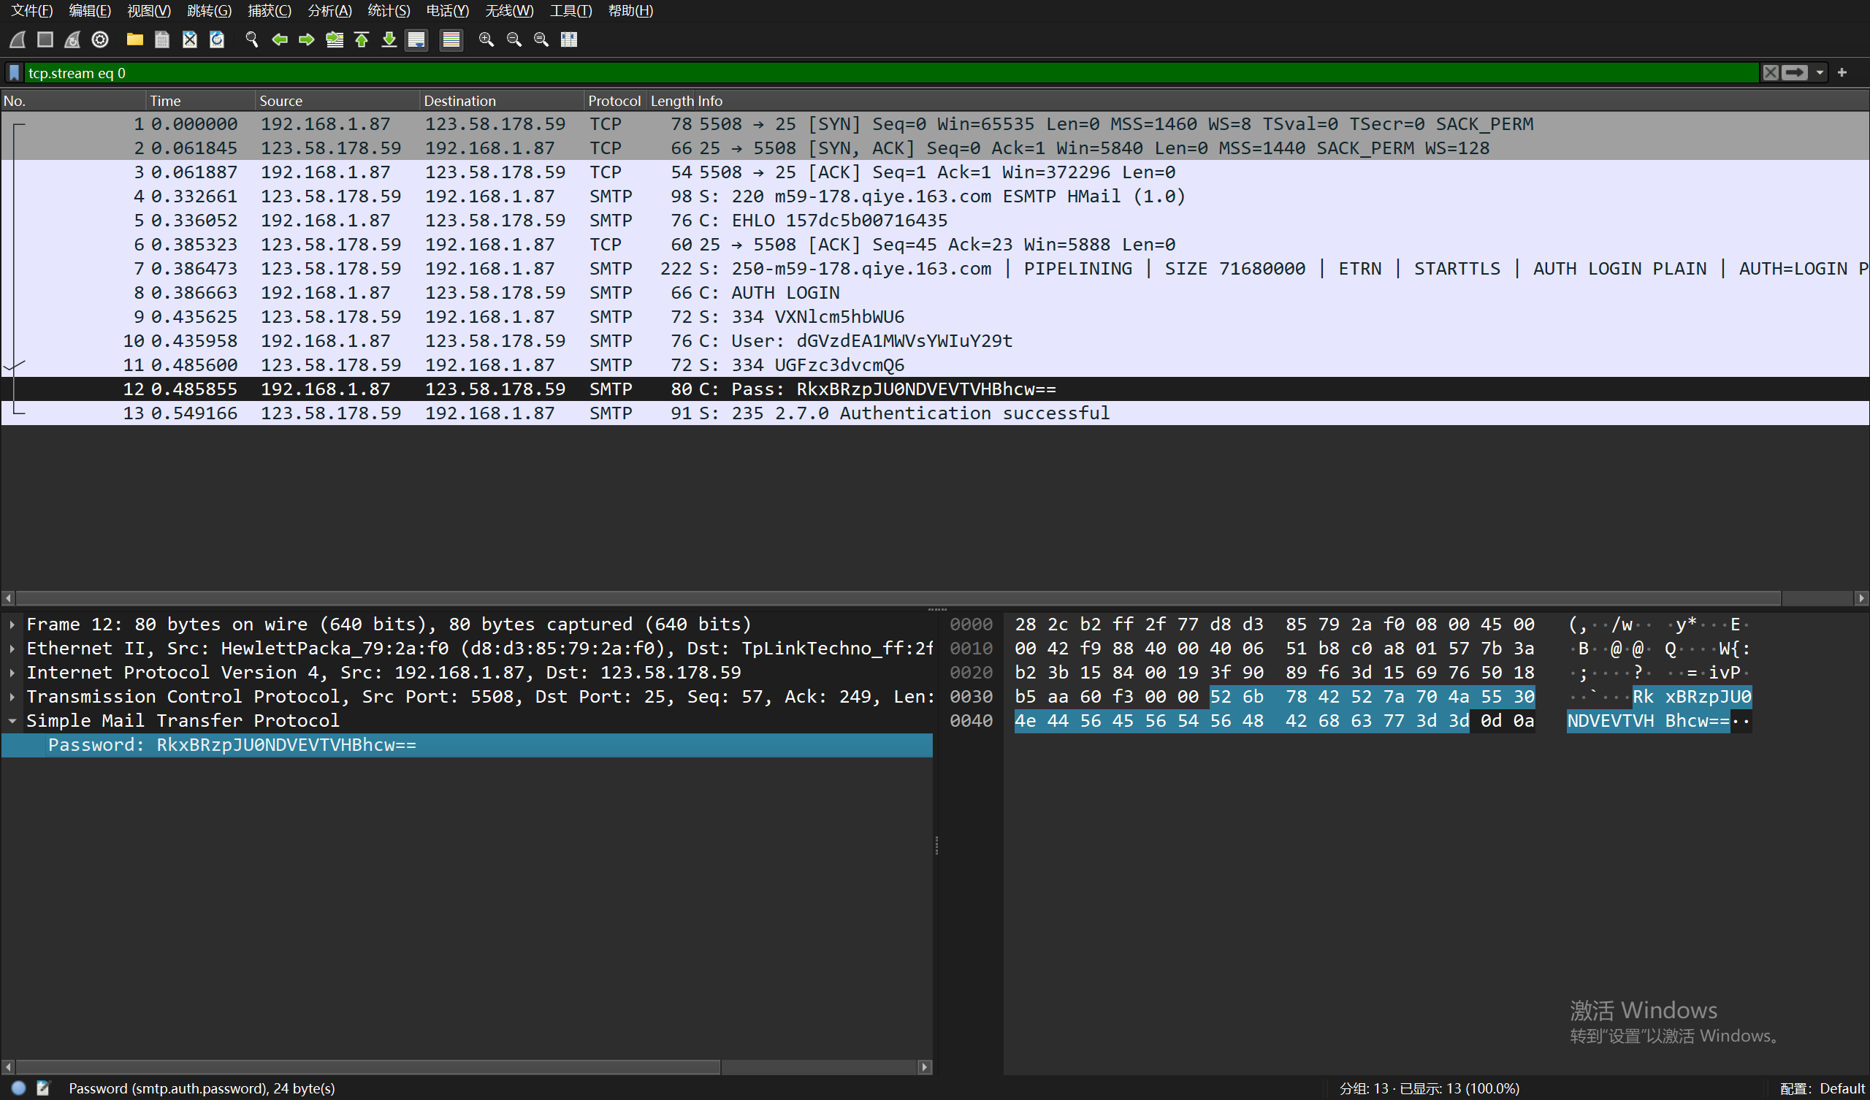The height and width of the screenshot is (1100, 1870).
Task: Open the recent filters dropdown arrow
Action: pyautogui.click(x=1820, y=73)
